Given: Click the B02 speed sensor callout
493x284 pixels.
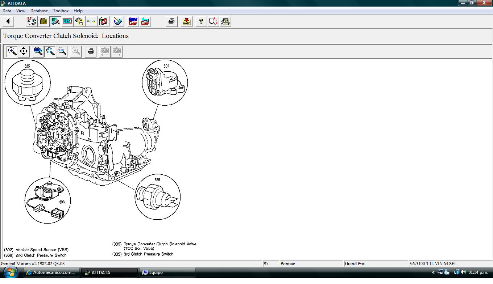Looking at the screenshot, I should pos(165,82).
